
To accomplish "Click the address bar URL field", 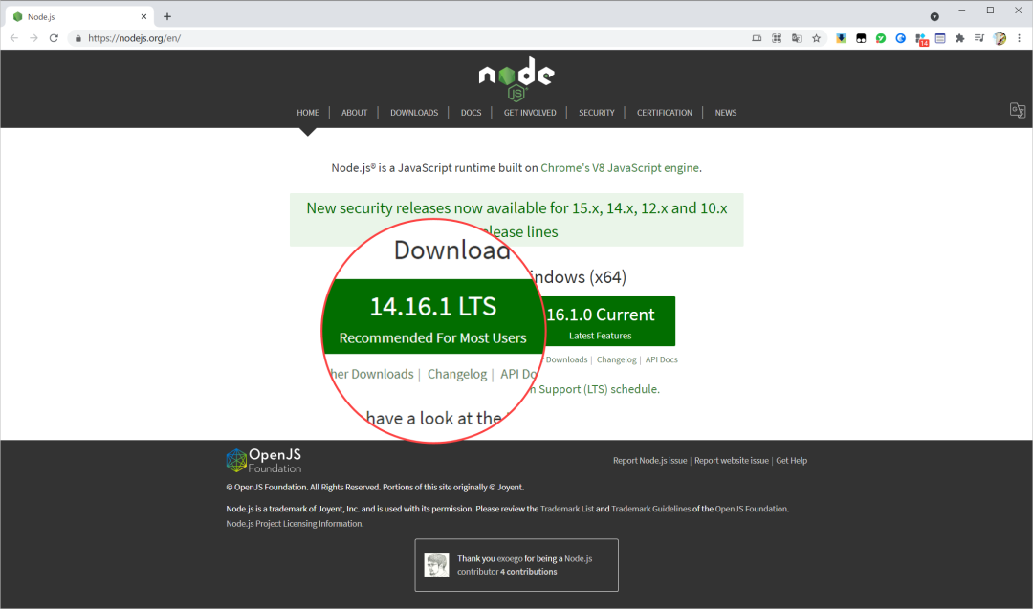I will click(x=408, y=38).
